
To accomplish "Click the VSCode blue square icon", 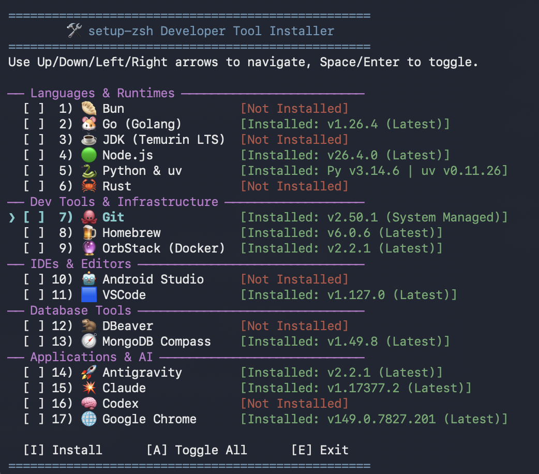I will click(x=88, y=295).
